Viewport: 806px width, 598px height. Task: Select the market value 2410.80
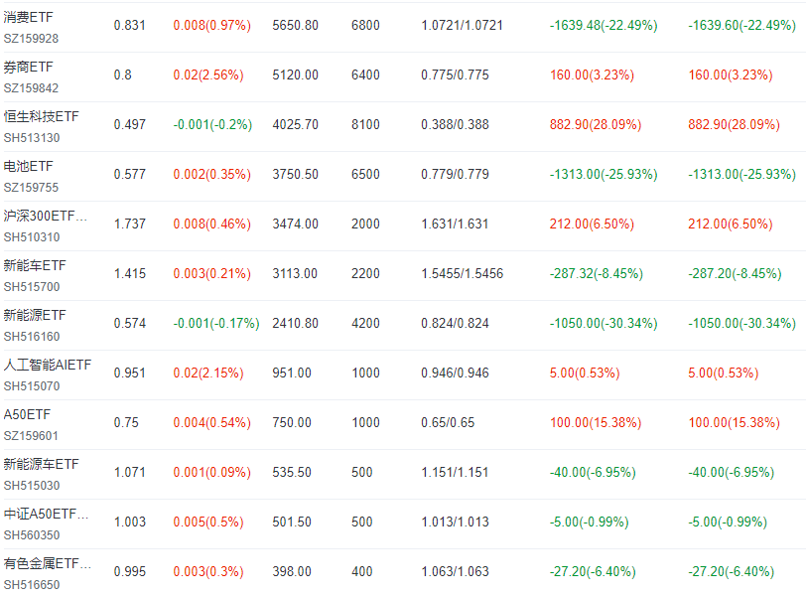pyautogui.click(x=295, y=323)
